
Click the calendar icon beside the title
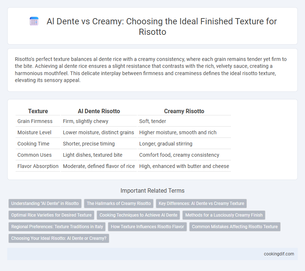click(34, 21)
